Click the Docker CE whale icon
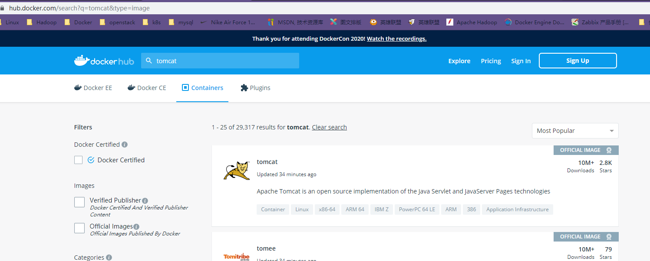The width and height of the screenshot is (650, 261). coord(132,88)
